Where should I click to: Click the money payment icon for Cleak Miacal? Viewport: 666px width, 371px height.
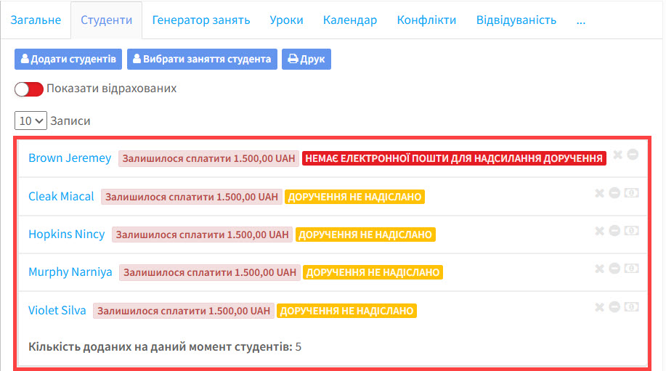pos(632,193)
